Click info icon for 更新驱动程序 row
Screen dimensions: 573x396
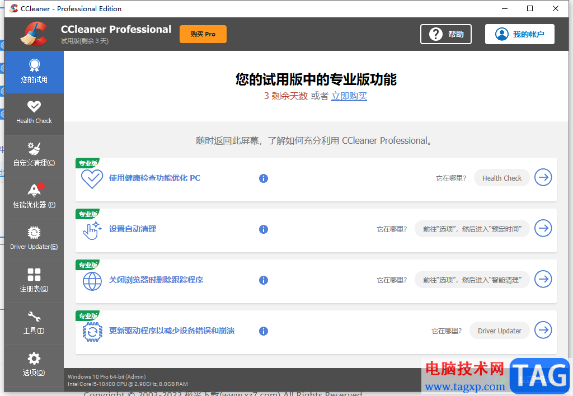(264, 331)
